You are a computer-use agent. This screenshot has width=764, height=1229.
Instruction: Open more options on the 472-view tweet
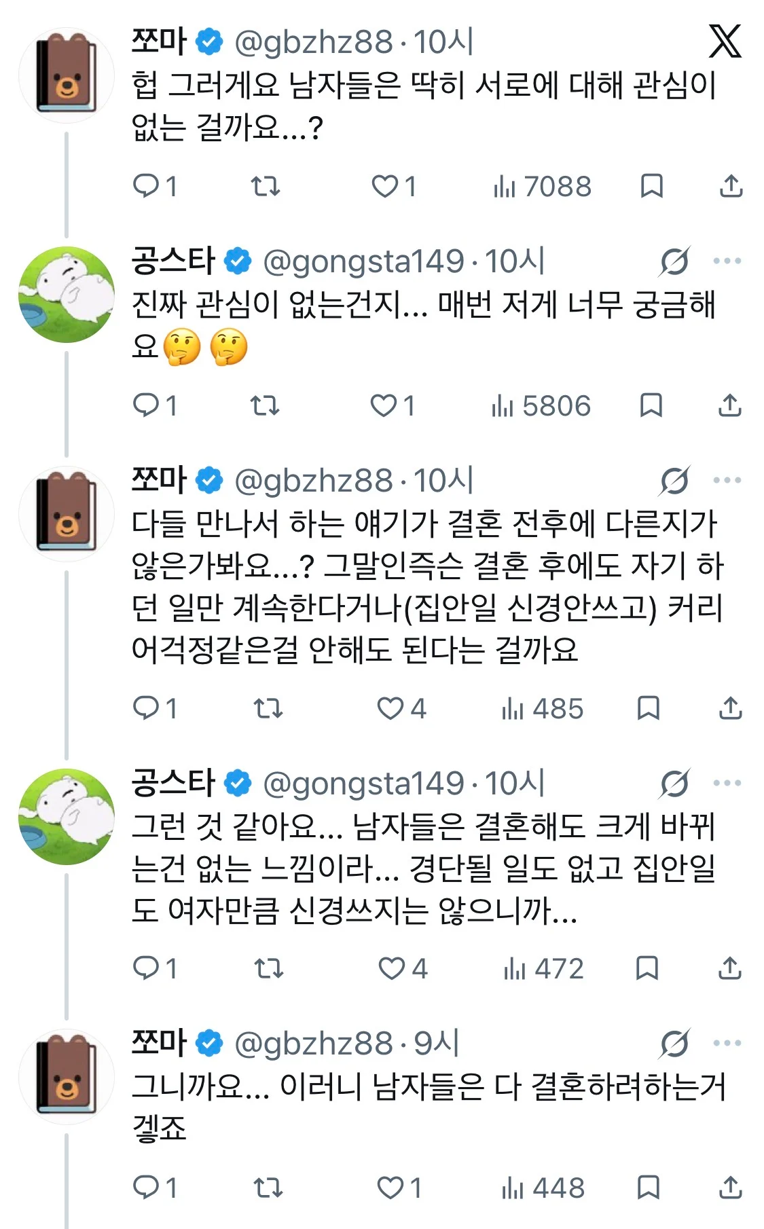click(x=727, y=783)
